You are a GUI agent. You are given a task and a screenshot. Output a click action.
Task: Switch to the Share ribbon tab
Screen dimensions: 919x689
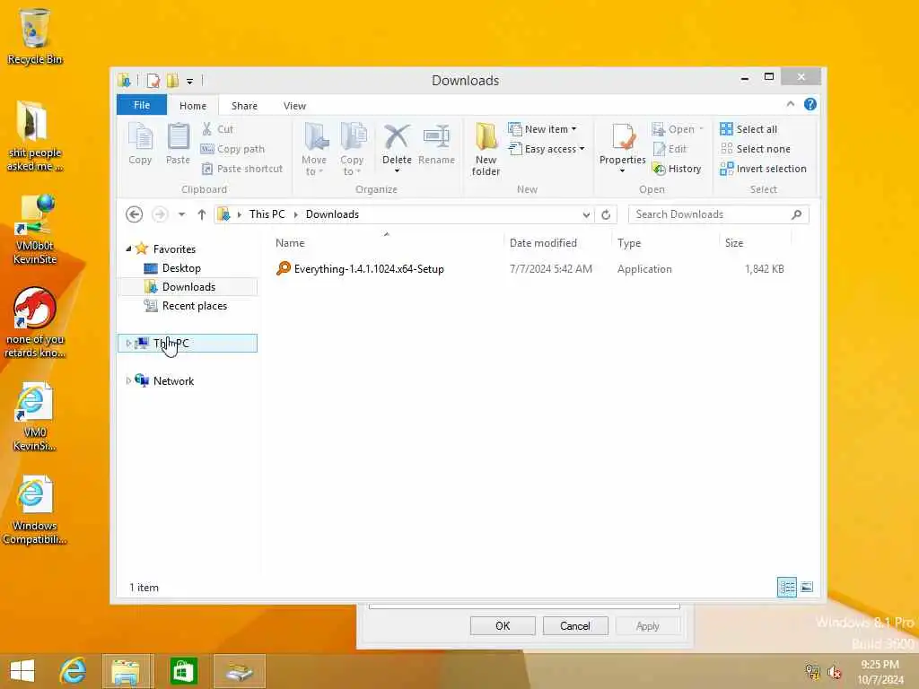(244, 106)
